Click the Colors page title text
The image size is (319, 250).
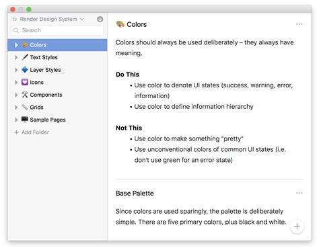[137, 24]
